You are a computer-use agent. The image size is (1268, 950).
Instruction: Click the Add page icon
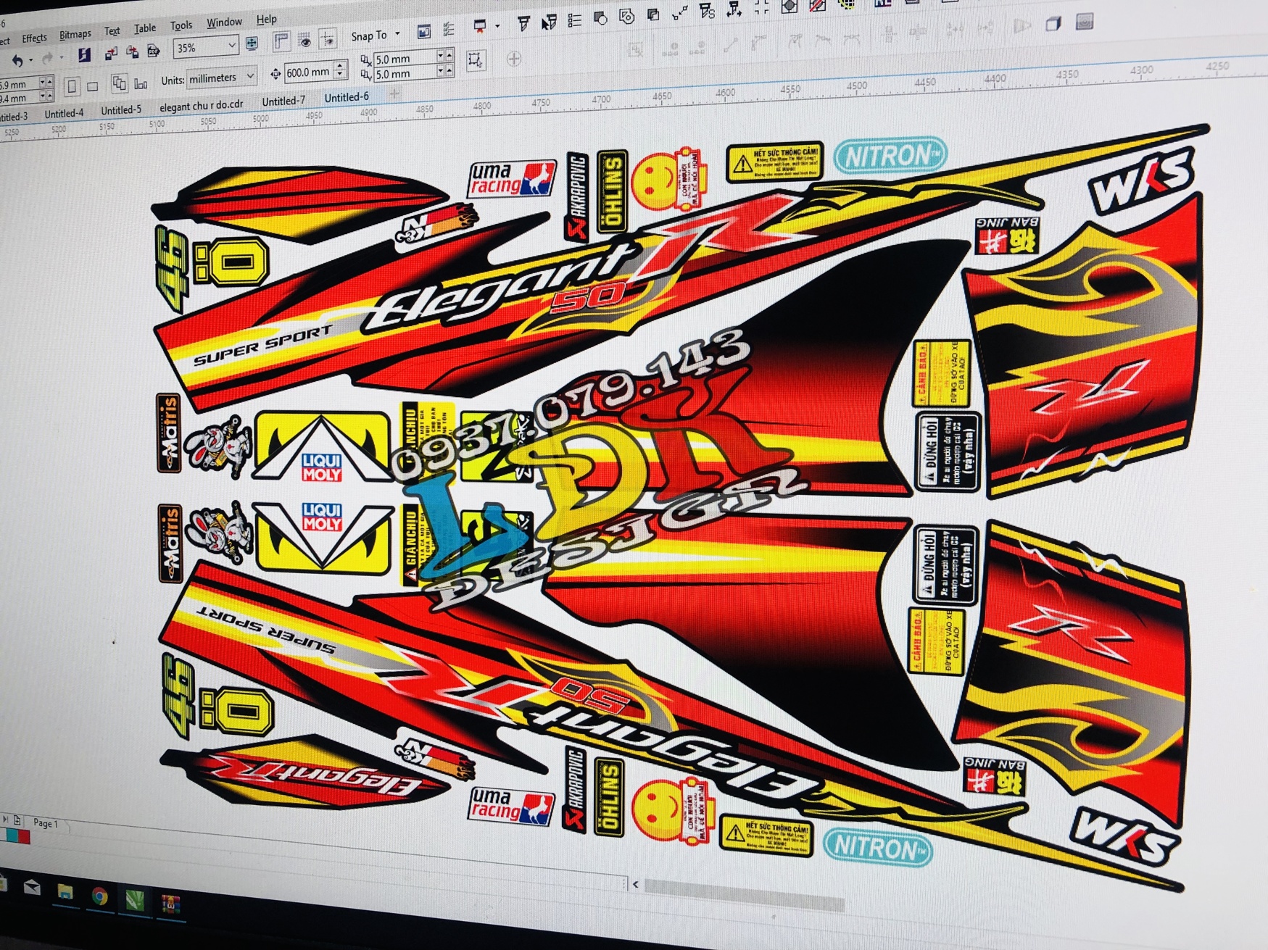(17, 821)
